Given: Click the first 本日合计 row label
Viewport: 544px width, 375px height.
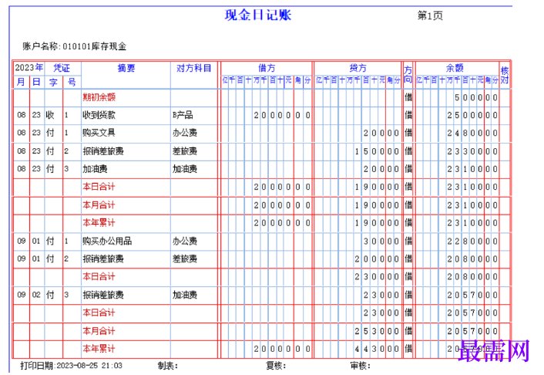Looking at the screenshot, I should coord(99,187).
